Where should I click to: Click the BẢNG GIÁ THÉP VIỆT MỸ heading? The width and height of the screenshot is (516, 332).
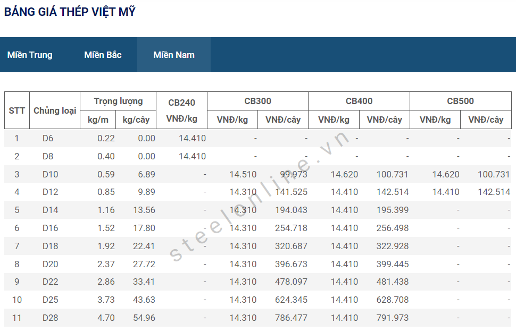click(70, 12)
